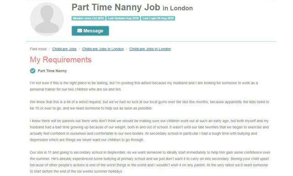
Task: Click the teal checkmark icon beside Part Time Nanny
Action: tap(33, 71)
